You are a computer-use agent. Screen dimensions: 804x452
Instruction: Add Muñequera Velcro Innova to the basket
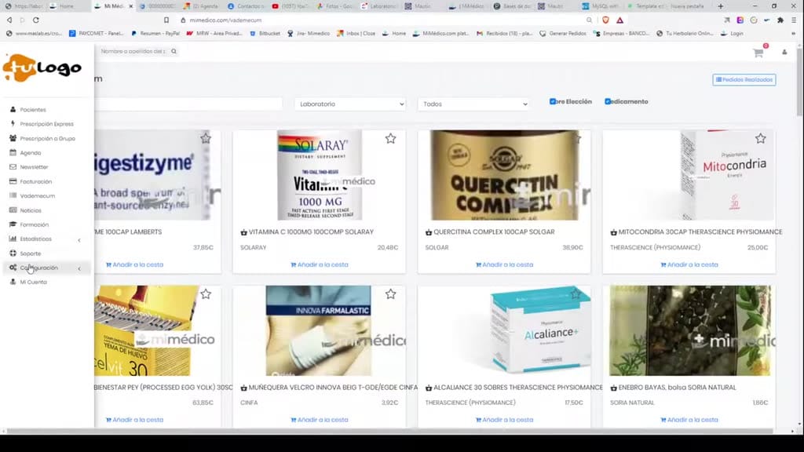[x=320, y=420]
